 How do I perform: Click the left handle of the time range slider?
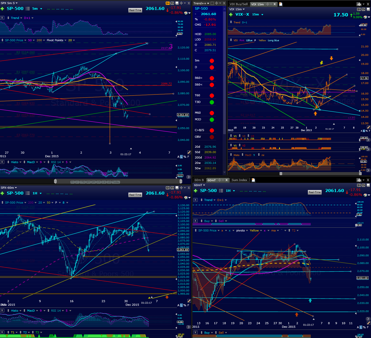[55, 181]
